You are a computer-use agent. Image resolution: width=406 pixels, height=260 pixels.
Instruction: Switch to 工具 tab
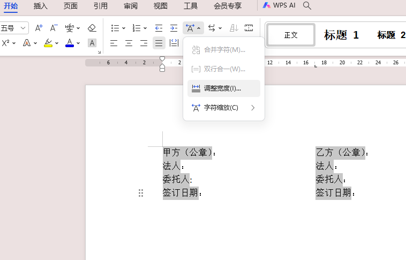191,6
